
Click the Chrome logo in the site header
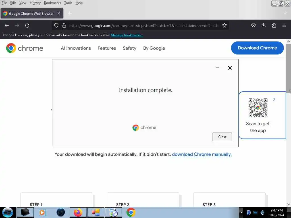(25, 48)
